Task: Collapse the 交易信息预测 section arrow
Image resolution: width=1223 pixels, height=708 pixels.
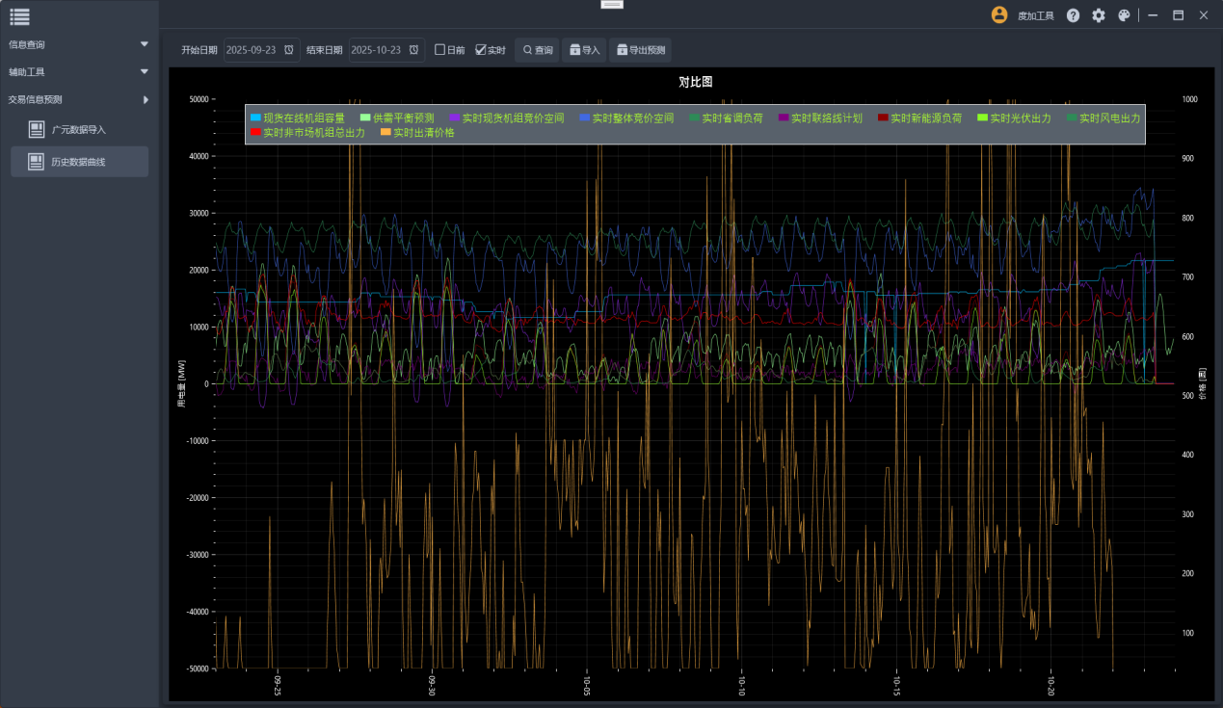Action: tap(146, 99)
